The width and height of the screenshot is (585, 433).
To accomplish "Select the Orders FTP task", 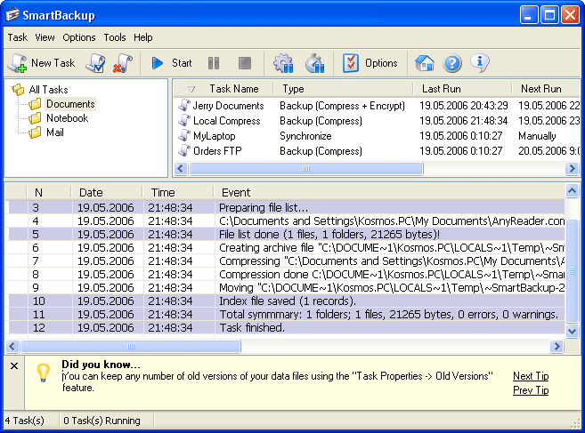I will point(217,151).
